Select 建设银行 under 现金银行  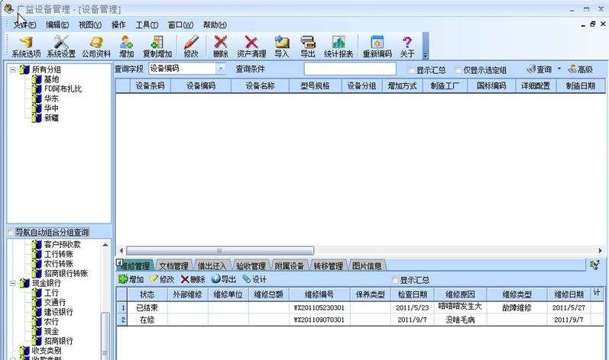point(58,312)
